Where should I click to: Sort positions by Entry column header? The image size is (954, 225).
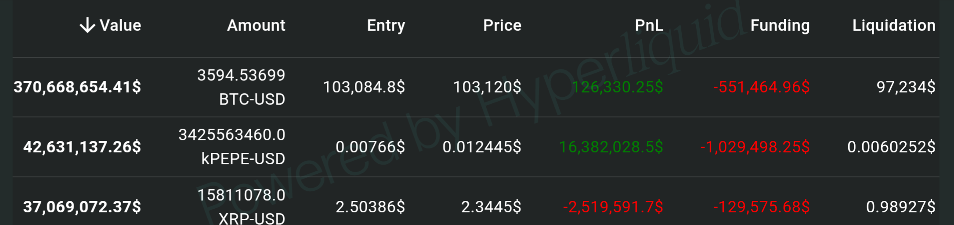(386, 25)
